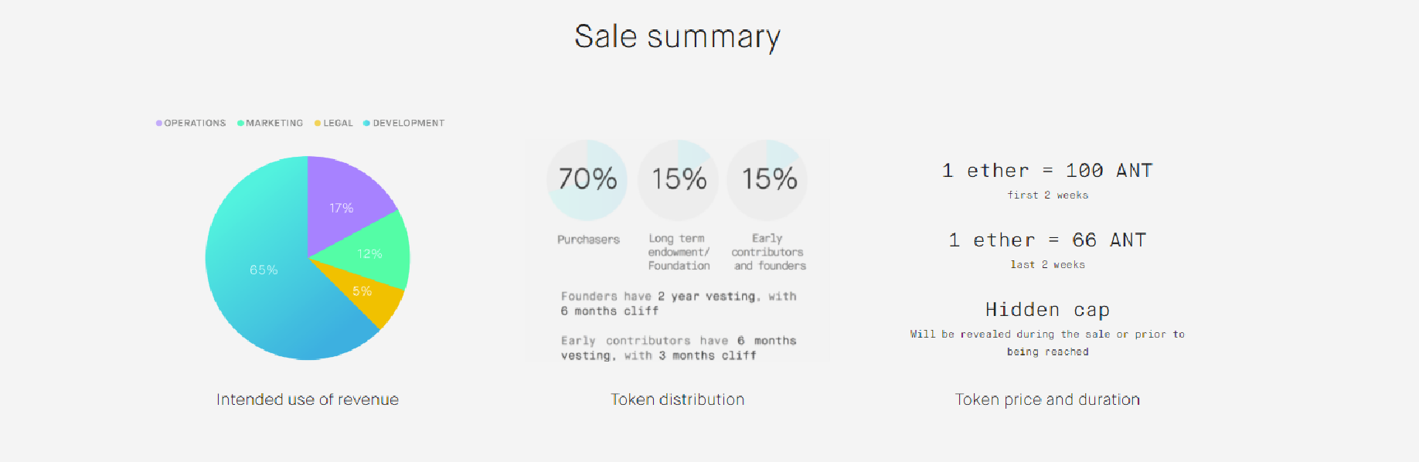Click the Token distribution caption
The width and height of the screenshot is (1419, 462).
(678, 399)
